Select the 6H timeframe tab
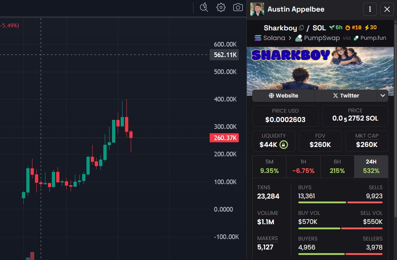The height and width of the screenshot is (260, 397). 337,166
